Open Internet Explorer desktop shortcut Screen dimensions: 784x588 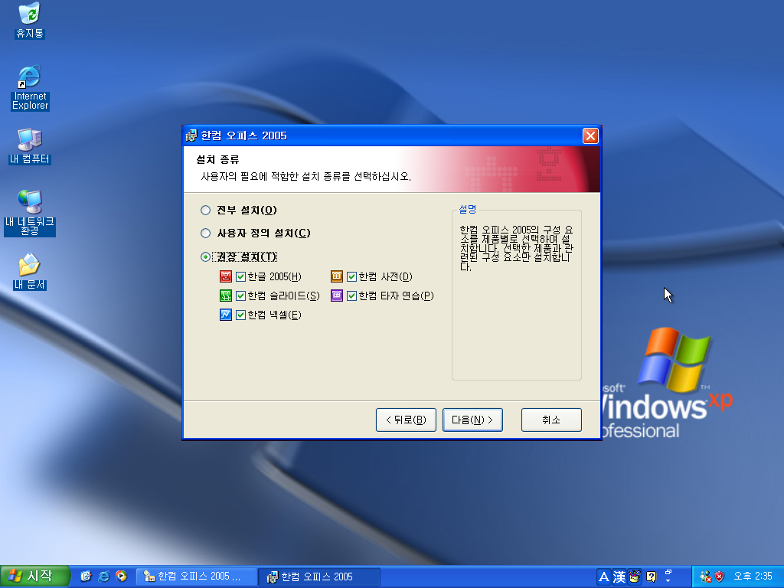(x=30, y=87)
